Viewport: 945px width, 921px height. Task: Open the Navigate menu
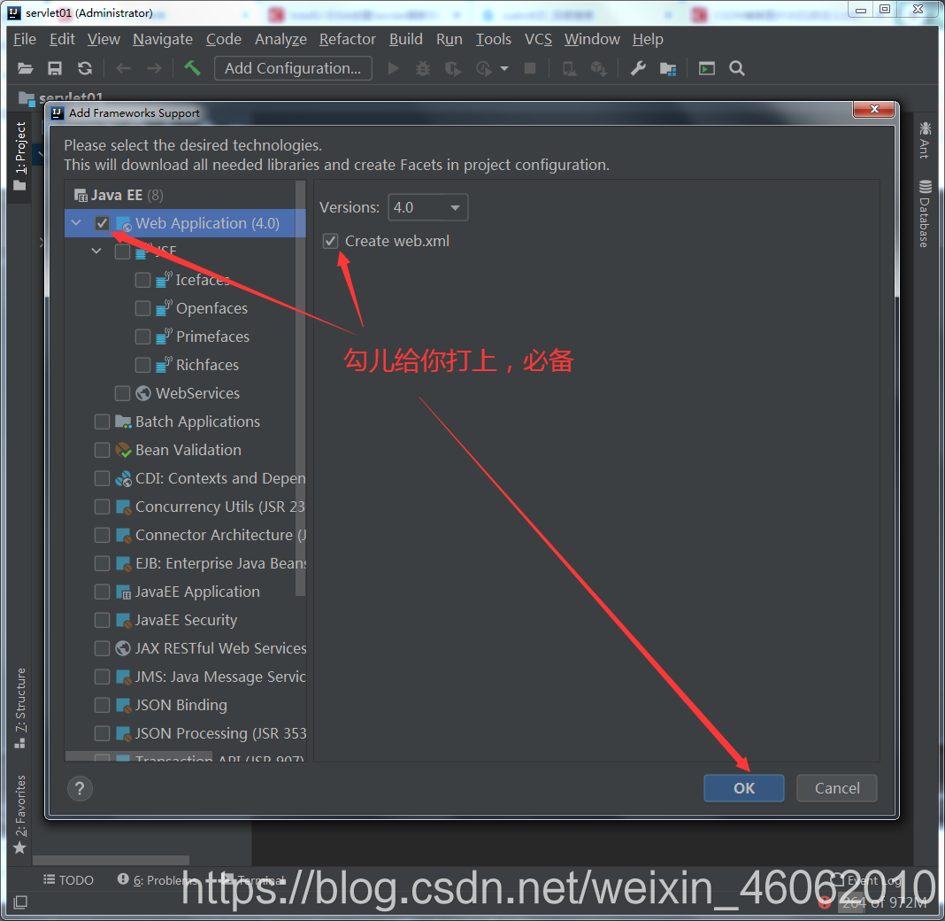[163, 39]
